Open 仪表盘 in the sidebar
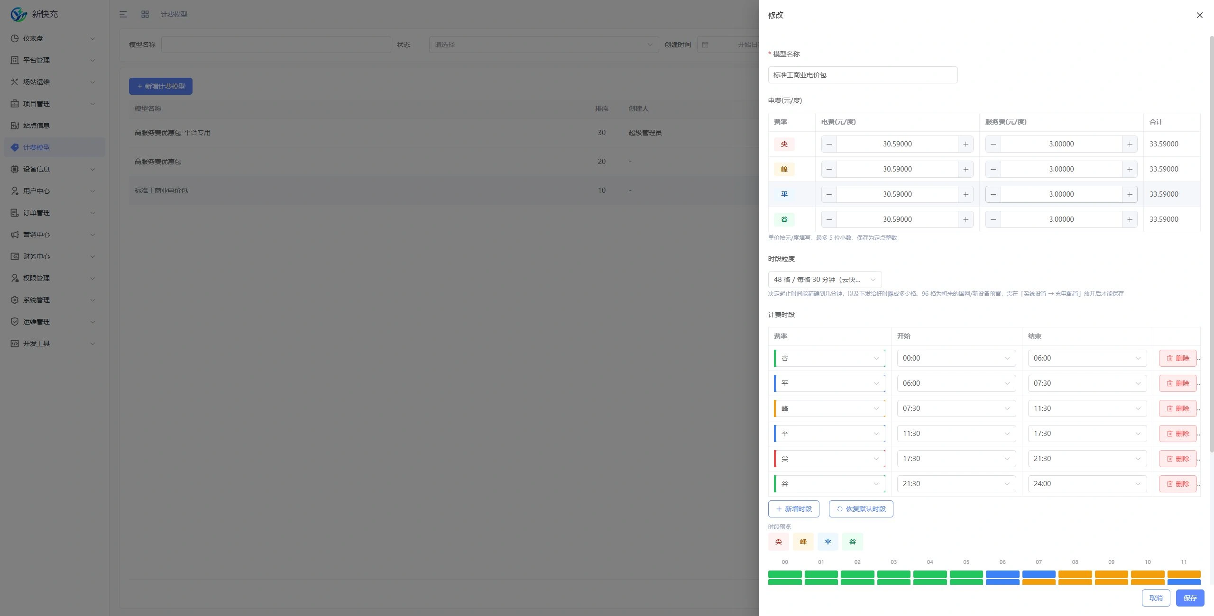1214x616 pixels. point(54,38)
